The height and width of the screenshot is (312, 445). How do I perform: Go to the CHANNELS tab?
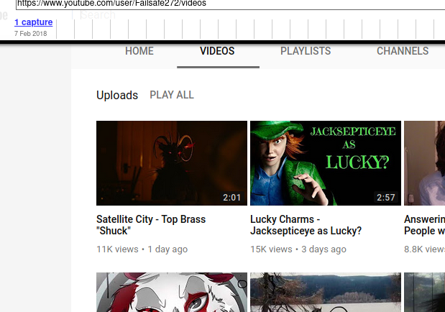coord(403,51)
